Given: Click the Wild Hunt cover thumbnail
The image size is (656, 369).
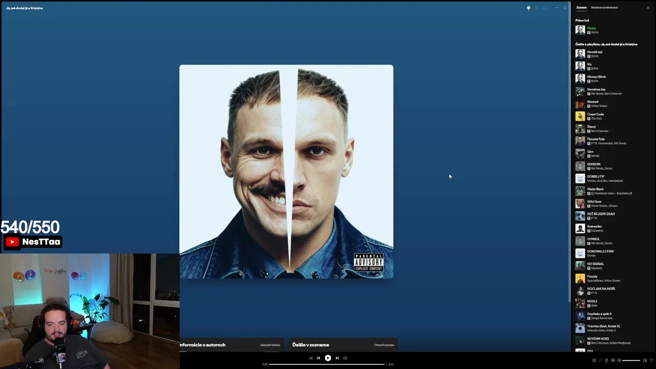Looking at the screenshot, I should [x=580, y=203].
